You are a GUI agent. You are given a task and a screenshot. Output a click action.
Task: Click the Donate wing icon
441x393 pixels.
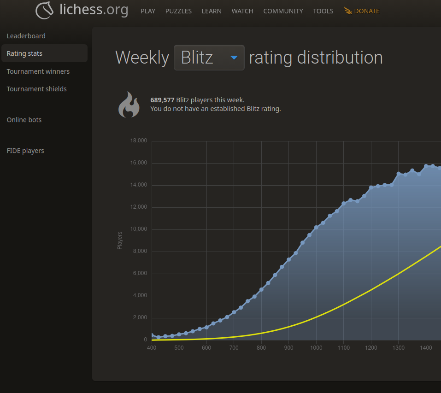point(348,11)
